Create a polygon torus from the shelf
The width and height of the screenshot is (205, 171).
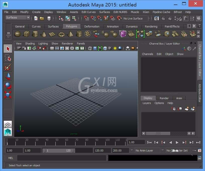pyautogui.click(x=61, y=34)
